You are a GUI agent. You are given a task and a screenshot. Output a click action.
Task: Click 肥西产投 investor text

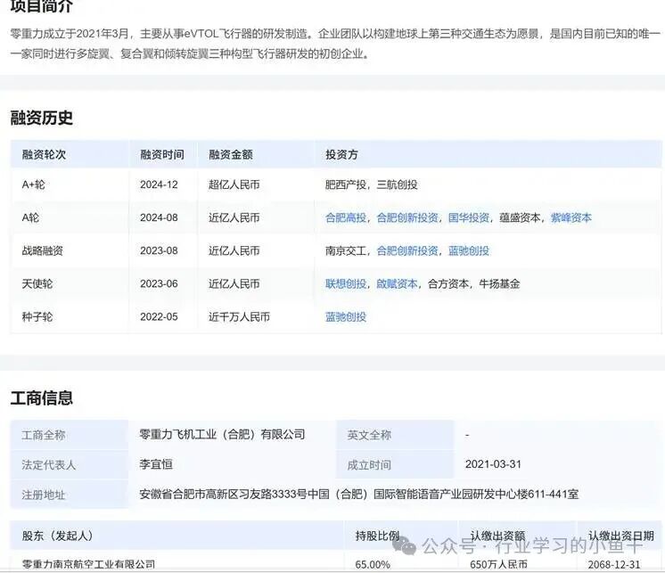click(346, 184)
